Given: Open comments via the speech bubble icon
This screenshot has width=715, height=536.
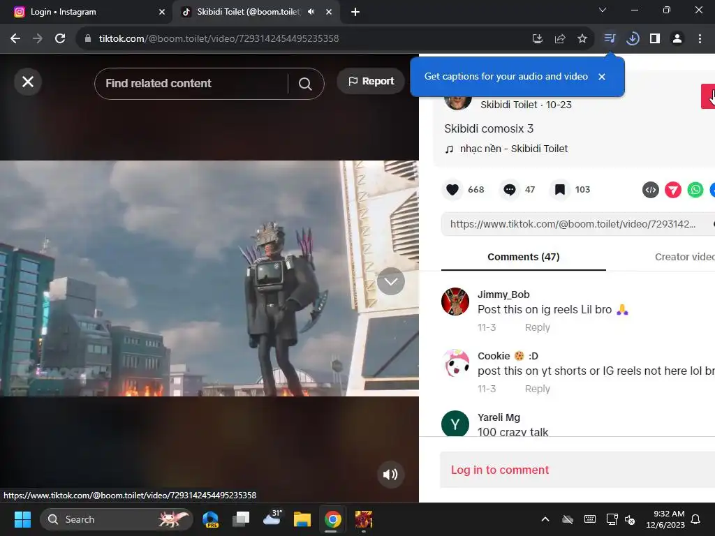Looking at the screenshot, I should 509,190.
